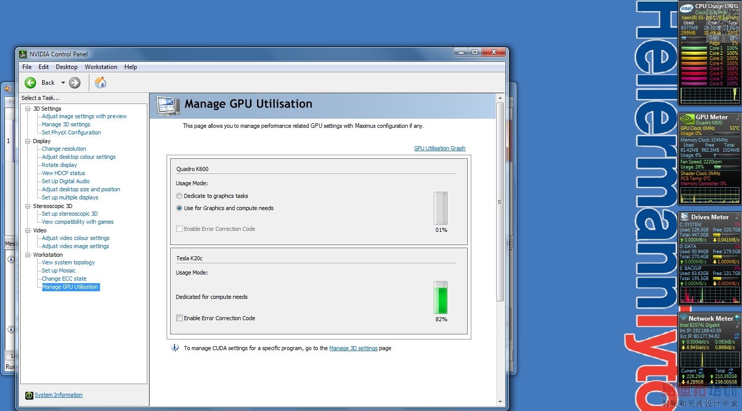Open Set up Mosaic
This screenshot has height=411, width=742.
[58, 270]
